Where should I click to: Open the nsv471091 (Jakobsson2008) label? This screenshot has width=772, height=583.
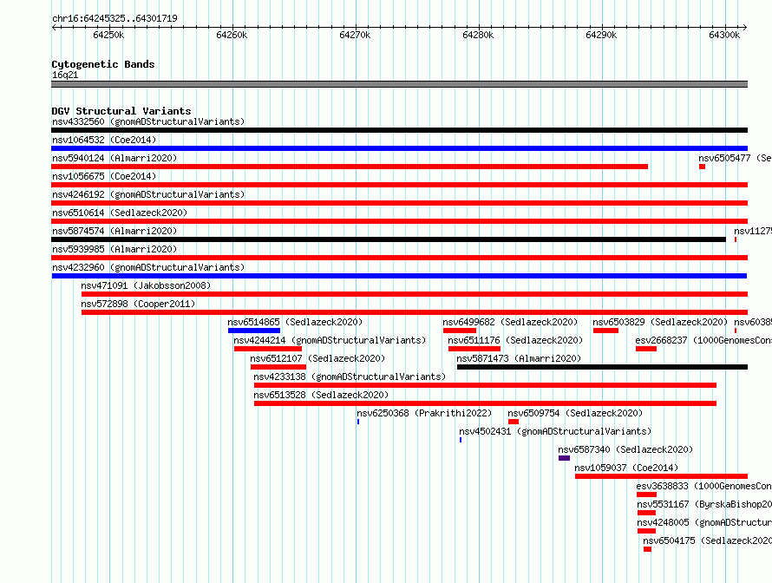point(146,285)
